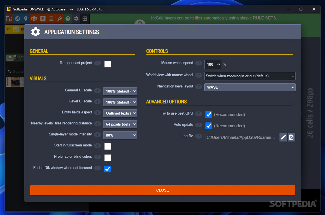The height and width of the screenshot is (215, 325).
Task: Open Enums list icon in toolbar
Action: [51, 19]
